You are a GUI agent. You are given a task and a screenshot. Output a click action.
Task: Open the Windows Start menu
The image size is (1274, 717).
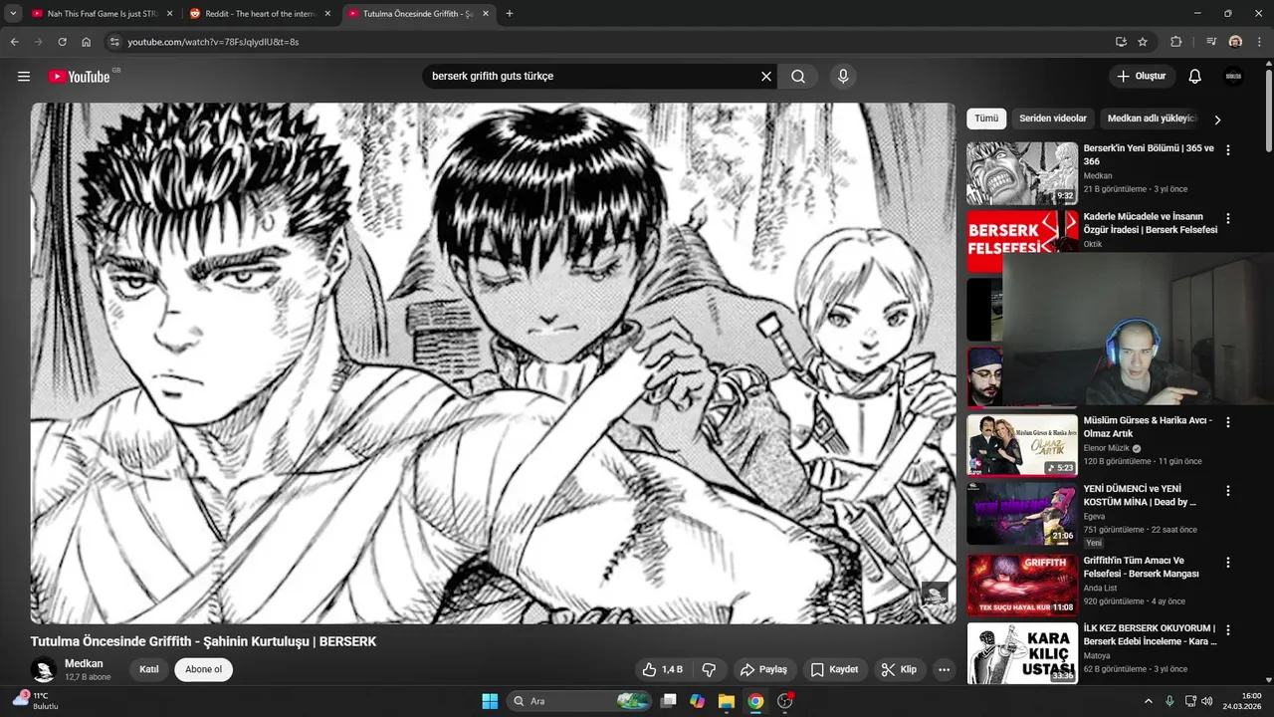490,701
